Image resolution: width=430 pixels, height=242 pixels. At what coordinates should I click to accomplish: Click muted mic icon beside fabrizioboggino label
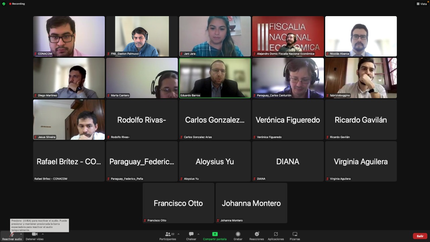point(328,95)
